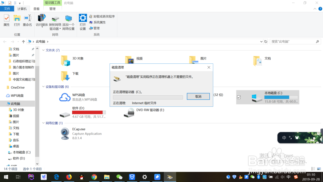Select the 3D 对象 folder in the main pane
323x182 pixels.
coord(72,60)
